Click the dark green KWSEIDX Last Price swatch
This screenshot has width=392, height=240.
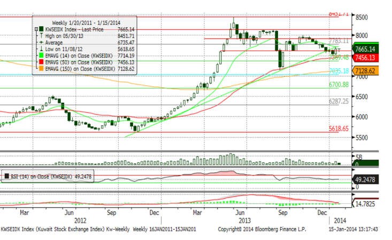click(41, 29)
